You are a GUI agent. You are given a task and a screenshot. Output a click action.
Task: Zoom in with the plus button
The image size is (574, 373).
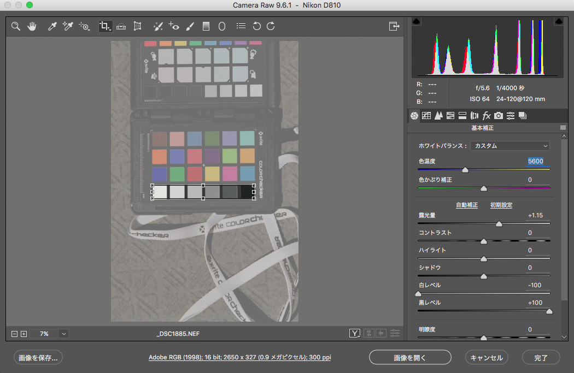(x=24, y=334)
